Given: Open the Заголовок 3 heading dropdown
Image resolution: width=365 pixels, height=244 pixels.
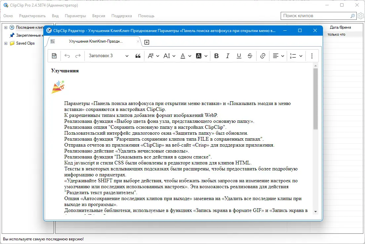Looking at the screenshot, I should (x=108, y=56).
